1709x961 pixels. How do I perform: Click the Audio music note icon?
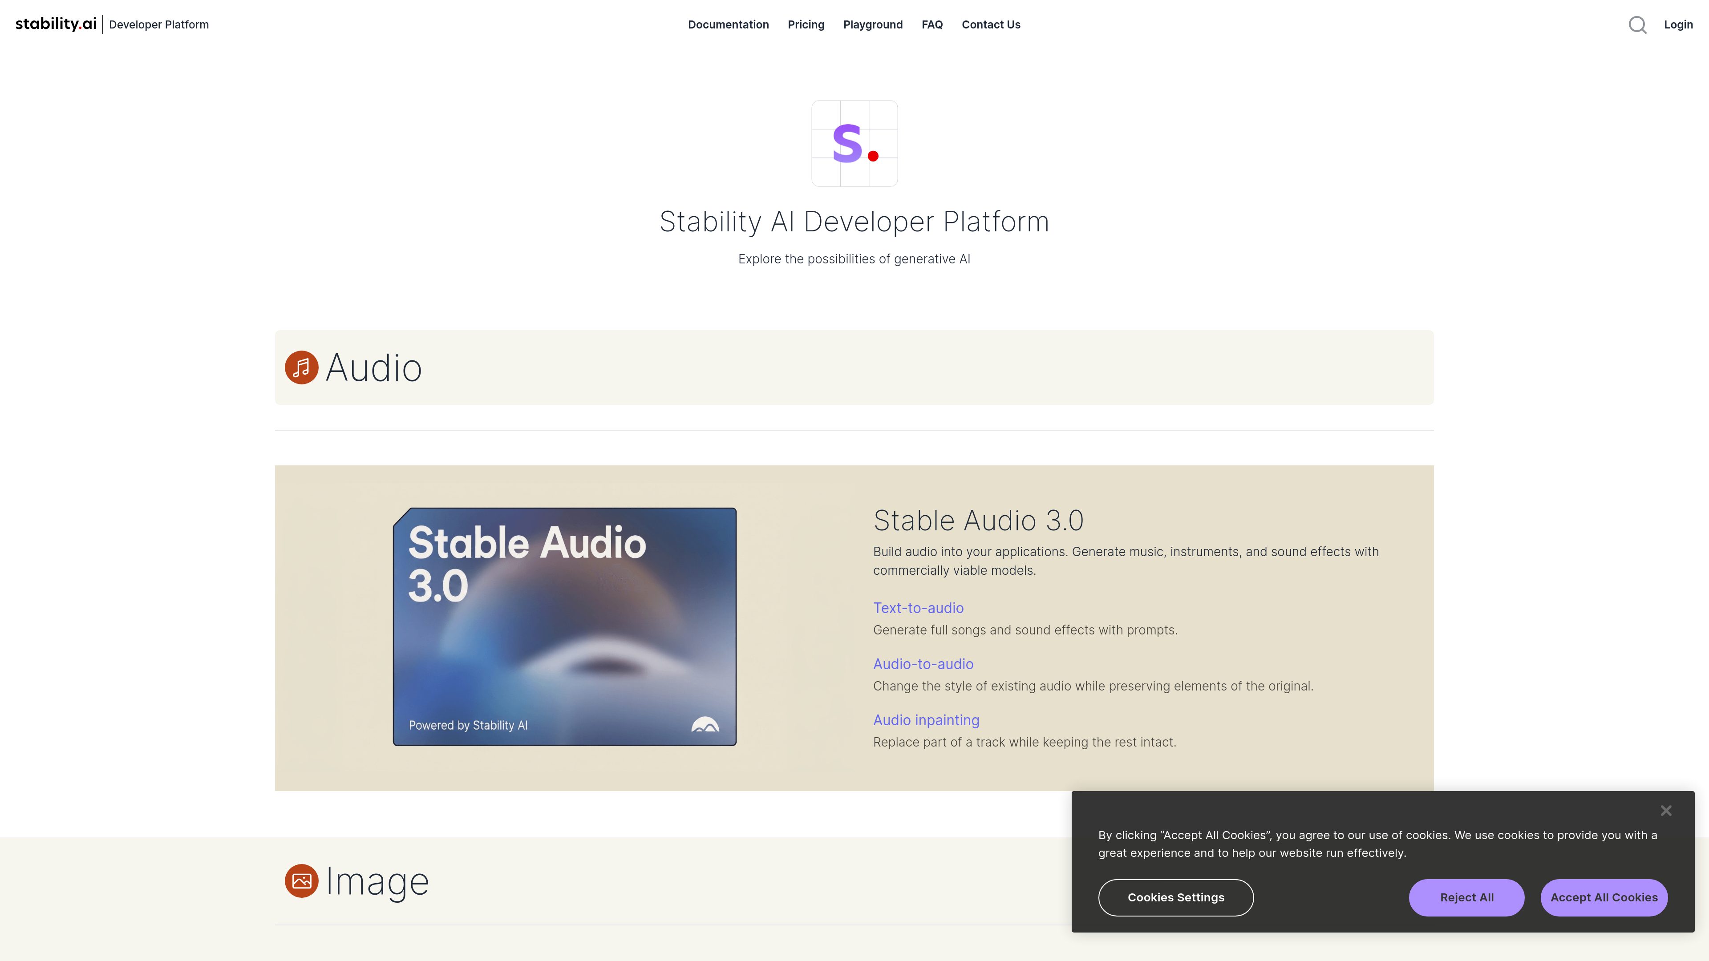point(301,367)
